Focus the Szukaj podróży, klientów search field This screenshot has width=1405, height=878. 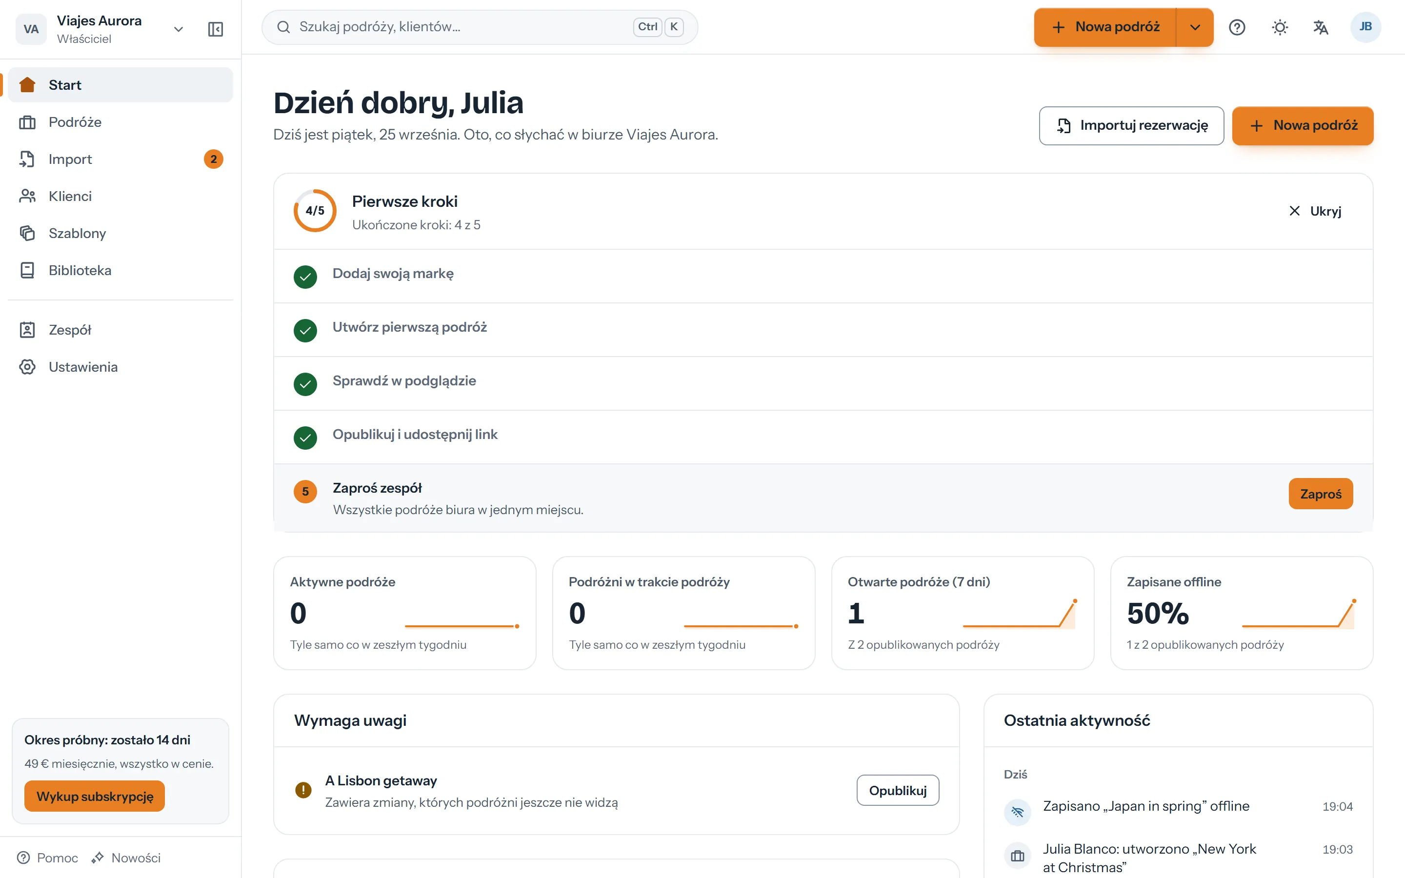[480, 27]
